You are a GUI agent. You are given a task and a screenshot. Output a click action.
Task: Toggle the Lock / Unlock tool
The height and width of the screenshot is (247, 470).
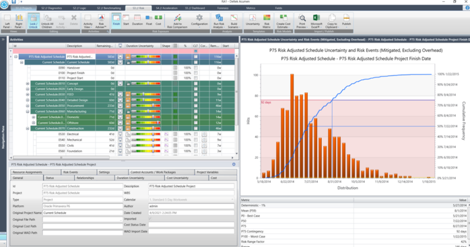pos(33,21)
